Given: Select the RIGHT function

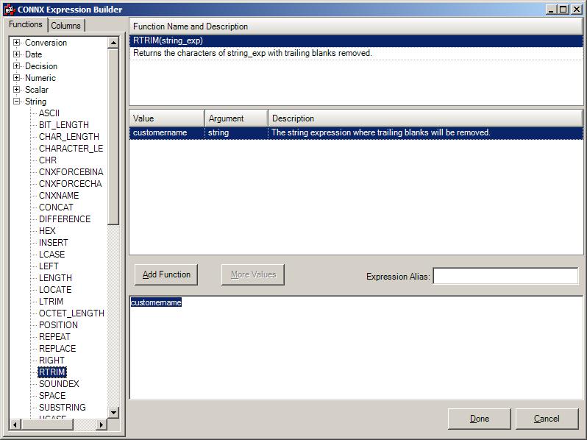Looking at the screenshot, I should click(51, 361).
